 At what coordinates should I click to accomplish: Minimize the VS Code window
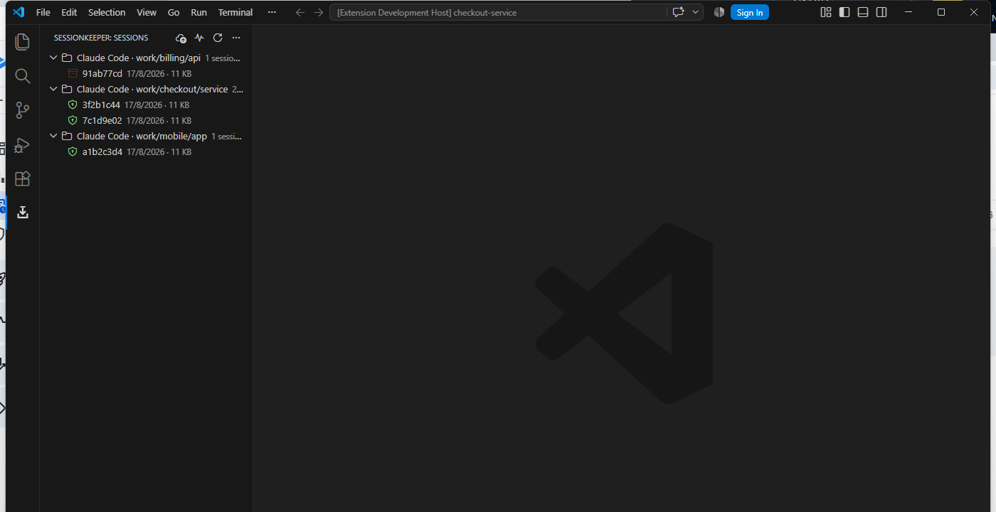(x=908, y=12)
